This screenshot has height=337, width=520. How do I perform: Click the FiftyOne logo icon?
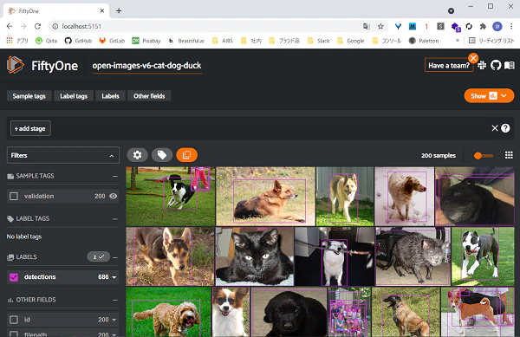tap(16, 65)
